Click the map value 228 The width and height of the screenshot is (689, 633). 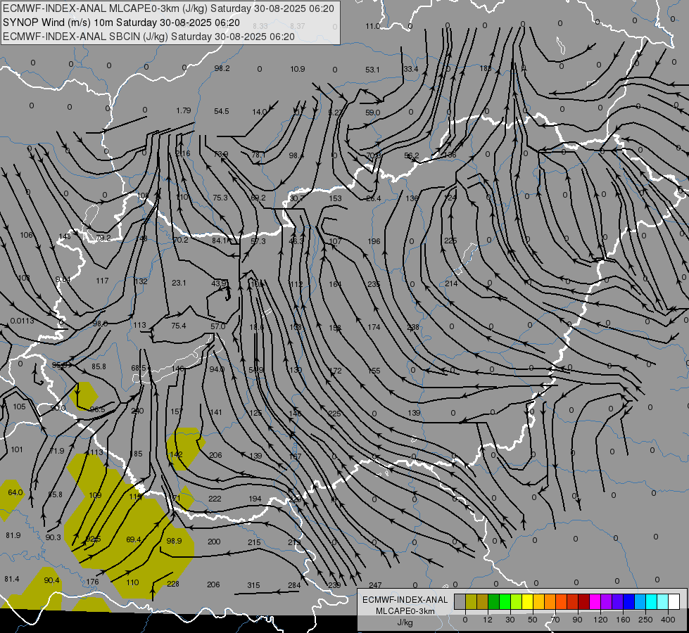click(x=173, y=584)
